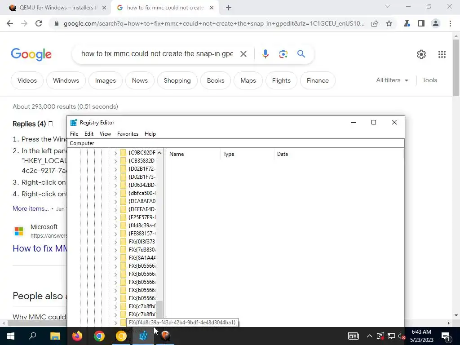The width and height of the screenshot is (460, 345).
Task: Open Chrome's tab search chevron
Action: [x=388, y=6]
